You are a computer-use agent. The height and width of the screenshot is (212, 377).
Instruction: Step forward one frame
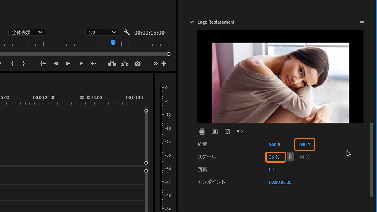click(x=81, y=64)
